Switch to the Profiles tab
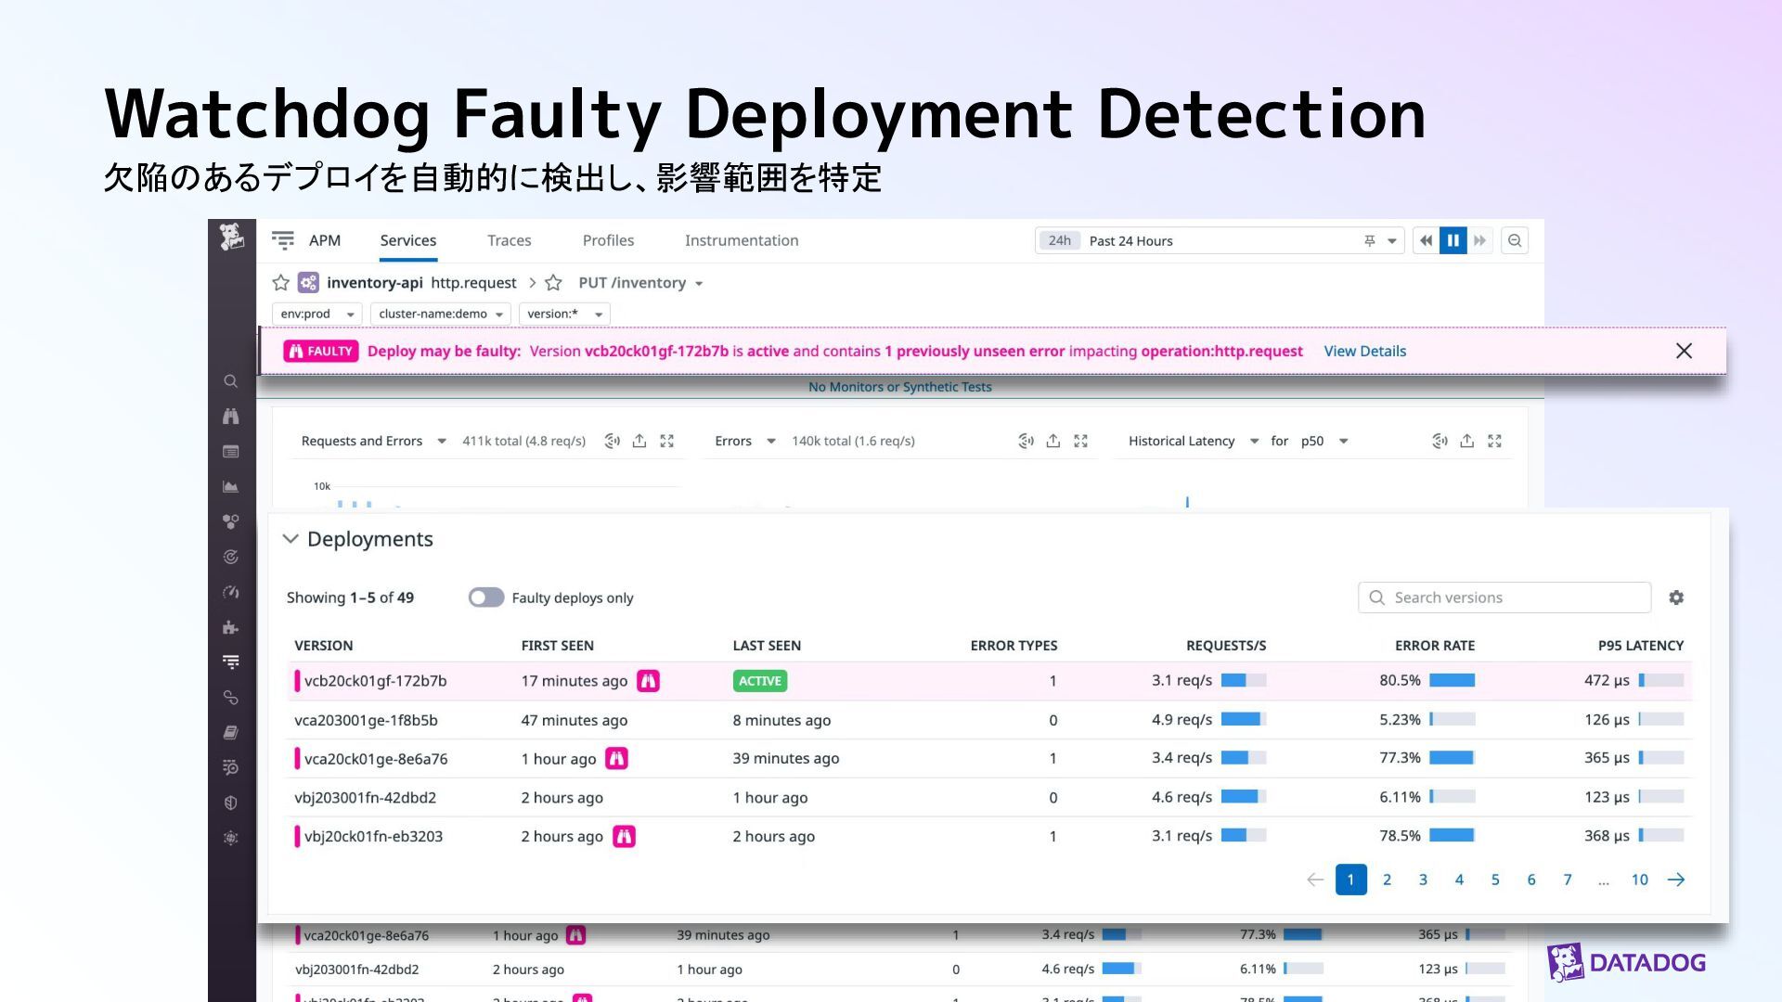 point(608,240)
